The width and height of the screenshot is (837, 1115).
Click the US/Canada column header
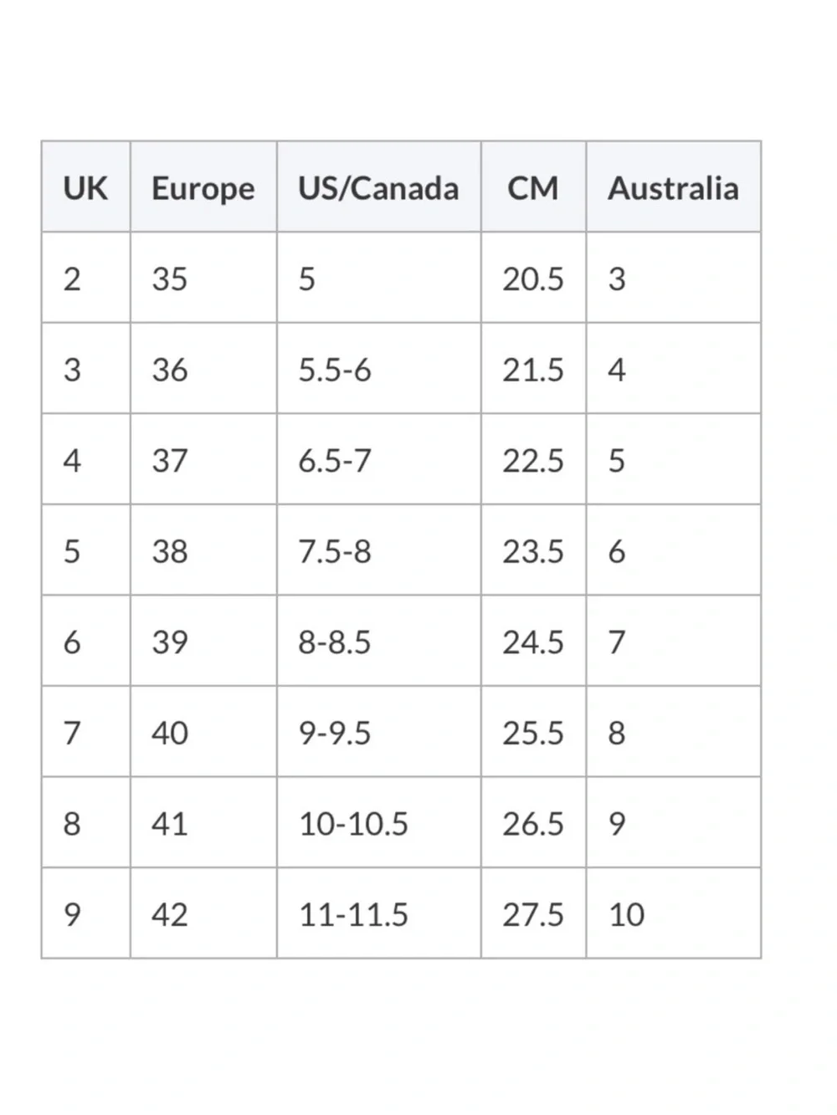[379, 187]
